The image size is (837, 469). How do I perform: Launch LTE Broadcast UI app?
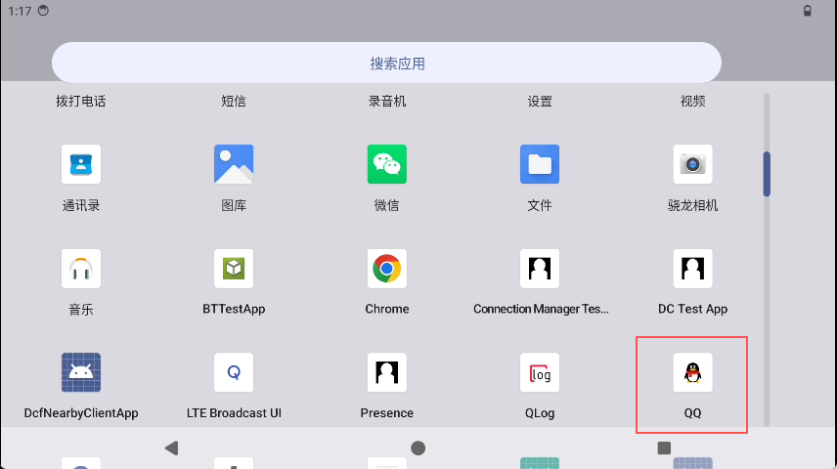click(234, 372)
